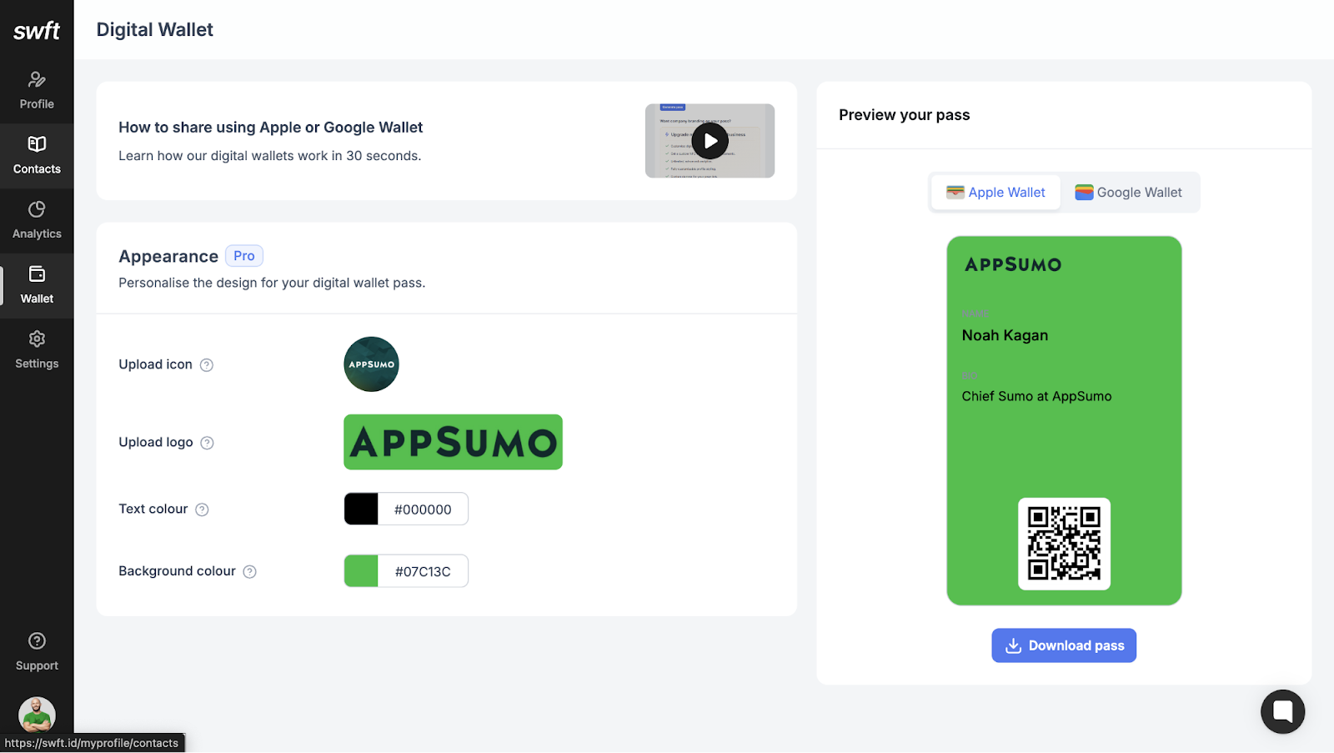Select the Apple Wallet tab
The height and width of the screenshot is (753, 1334).
[x=995, y=192]
